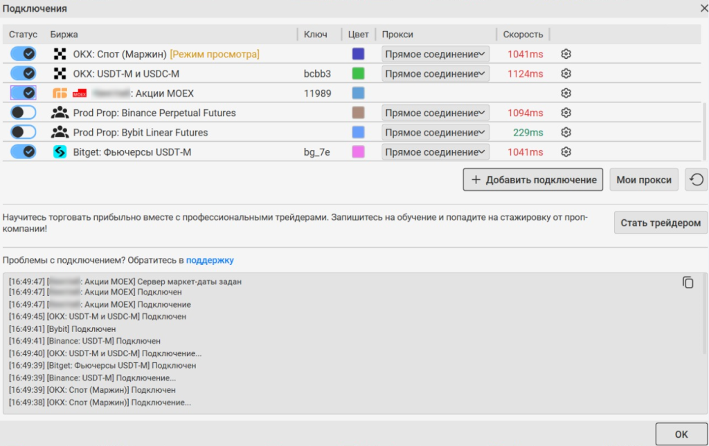Click the Bitget exchange logo icon
The height and width of the screenshot is (446, 709).
[60, 152]
